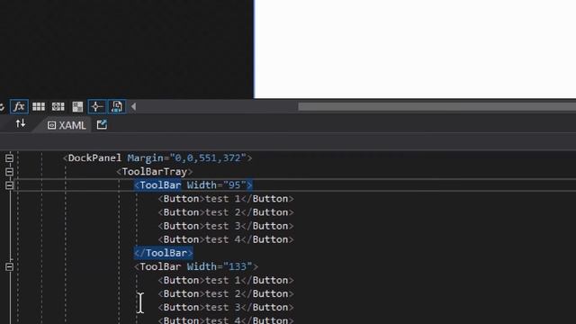Show the snap grid icon

(x=39, y=106)
